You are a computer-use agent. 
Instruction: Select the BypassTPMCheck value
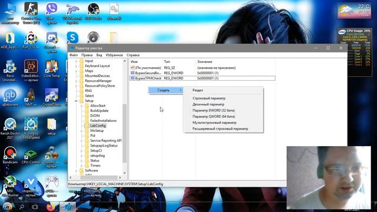203,78
